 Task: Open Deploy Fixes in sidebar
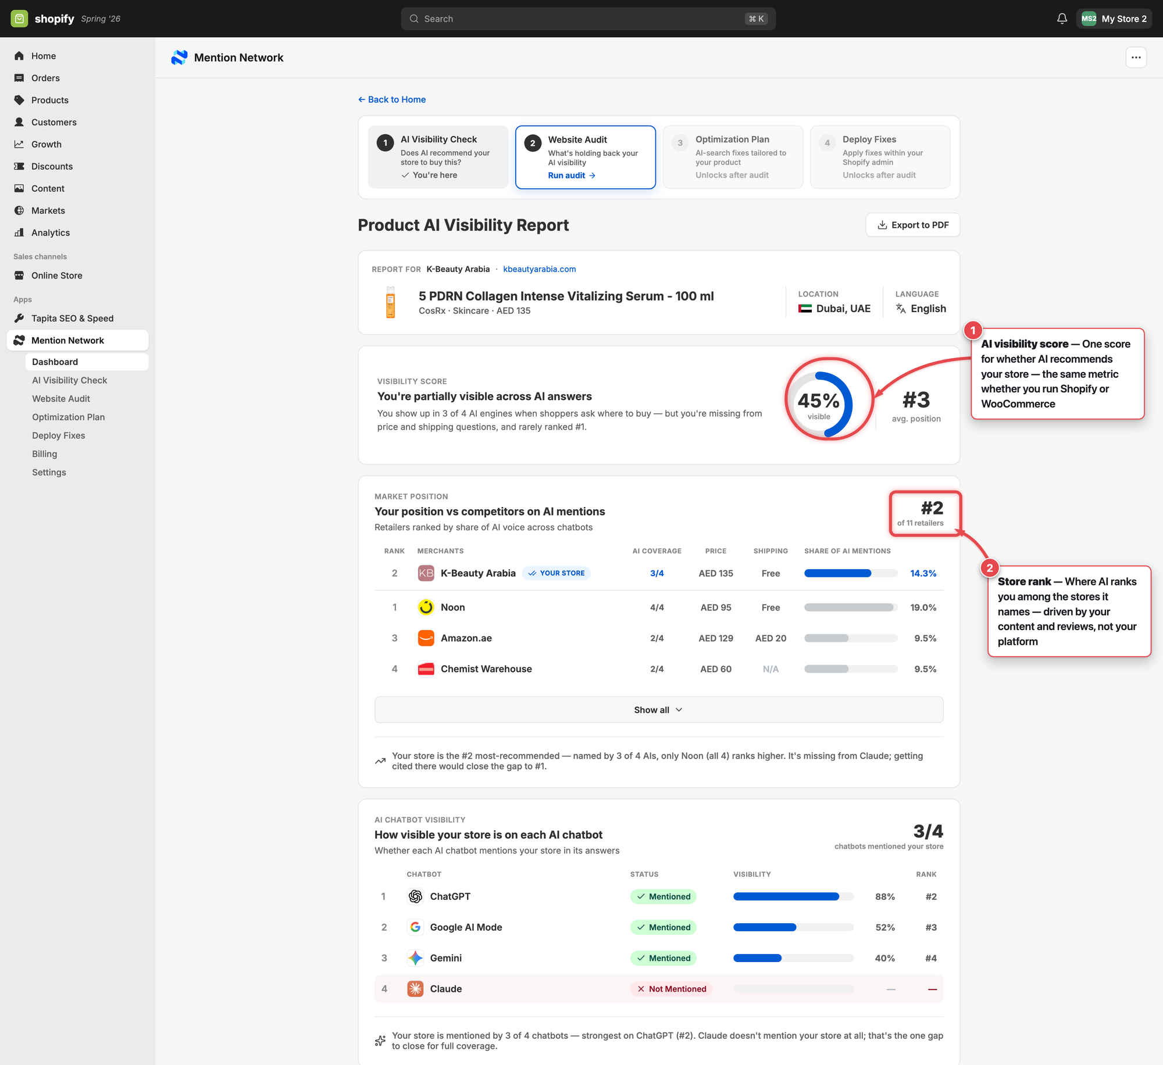tap(59, 435)
